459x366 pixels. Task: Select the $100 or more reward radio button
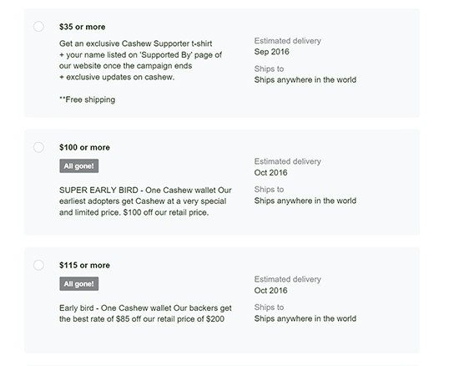click(38, 147)
